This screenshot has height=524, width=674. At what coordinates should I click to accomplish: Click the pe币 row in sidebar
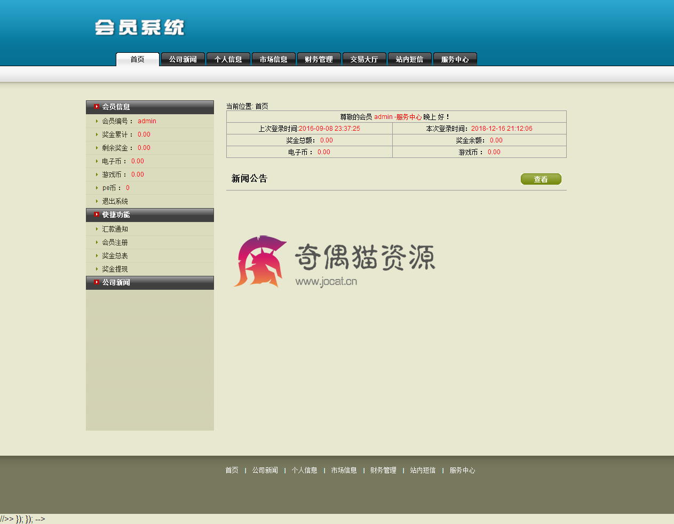pyautogui.click(x=150, y=188)
